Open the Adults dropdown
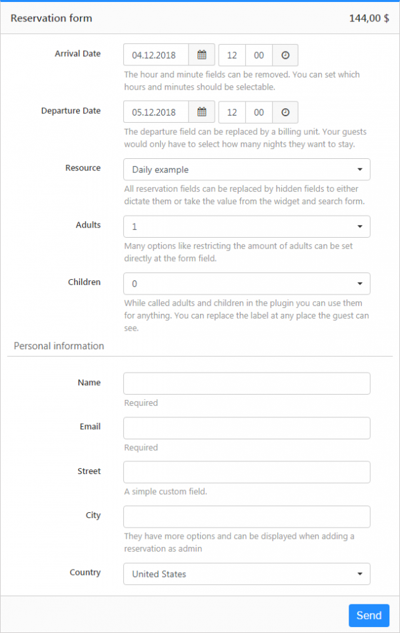Image resolution: width=400 pixels, height=633 pixels. click(247, 226)
